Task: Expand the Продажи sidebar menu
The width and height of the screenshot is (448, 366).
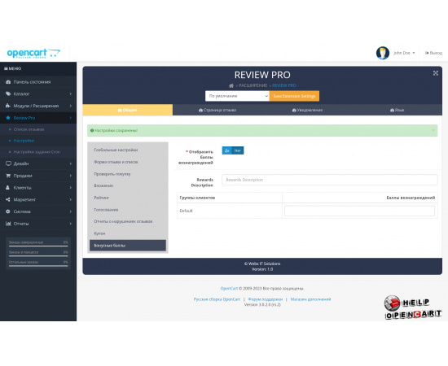Action: pyautogui.click(x=38, y=176)
